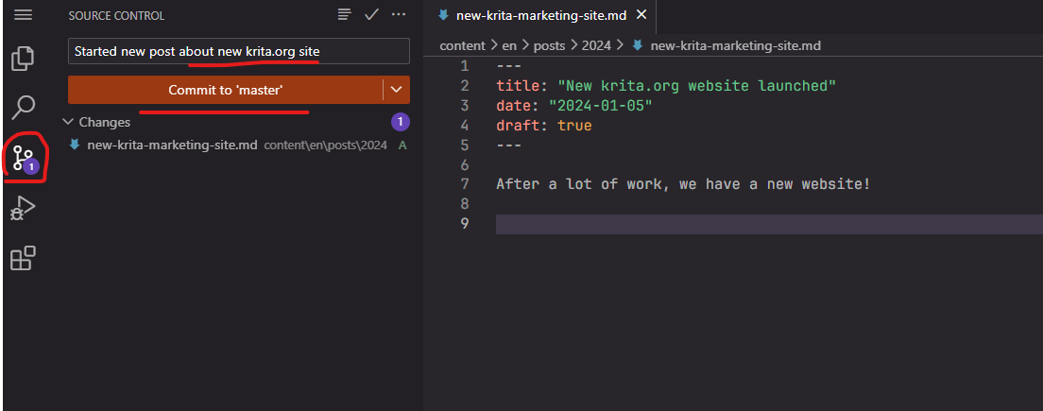Click the checkmark commit icon
Screen dimensions: 1043x411
371,15
